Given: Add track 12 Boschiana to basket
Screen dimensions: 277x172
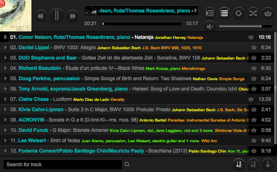Looking at the screenshot, I should pyautogui.click(x=254, y=151).
